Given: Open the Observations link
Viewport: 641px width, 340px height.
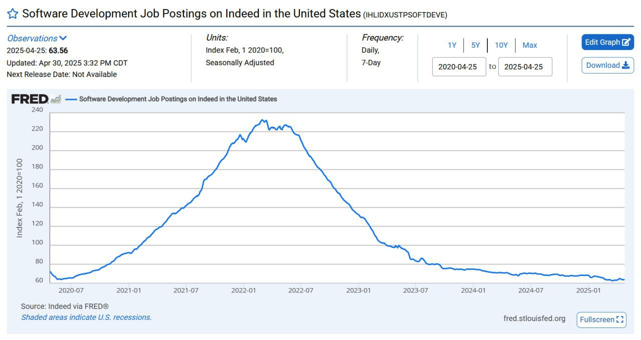Looking at the screenshot, I should pyautogui.click(x=32, y=38).
